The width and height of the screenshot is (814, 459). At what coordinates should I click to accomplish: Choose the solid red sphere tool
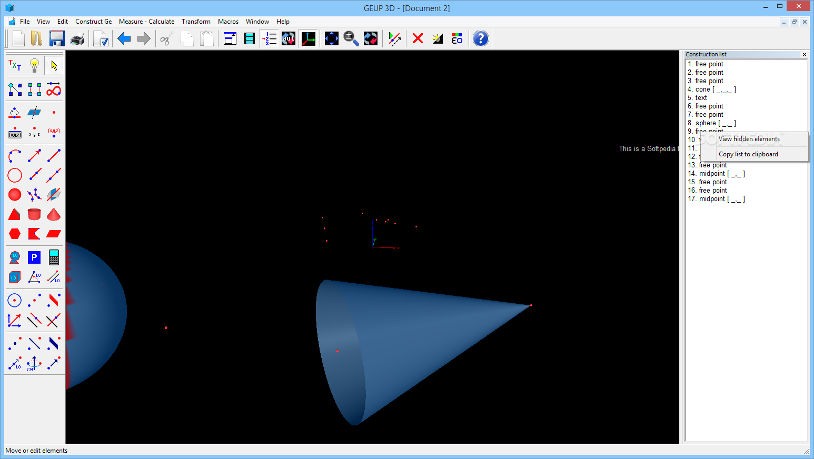[15, 195]
